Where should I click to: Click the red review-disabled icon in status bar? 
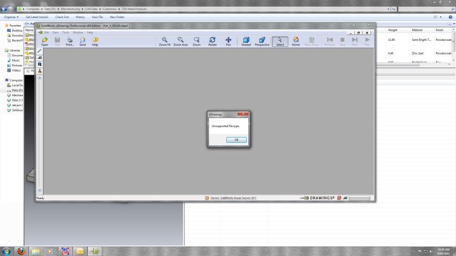coord(339,198)
